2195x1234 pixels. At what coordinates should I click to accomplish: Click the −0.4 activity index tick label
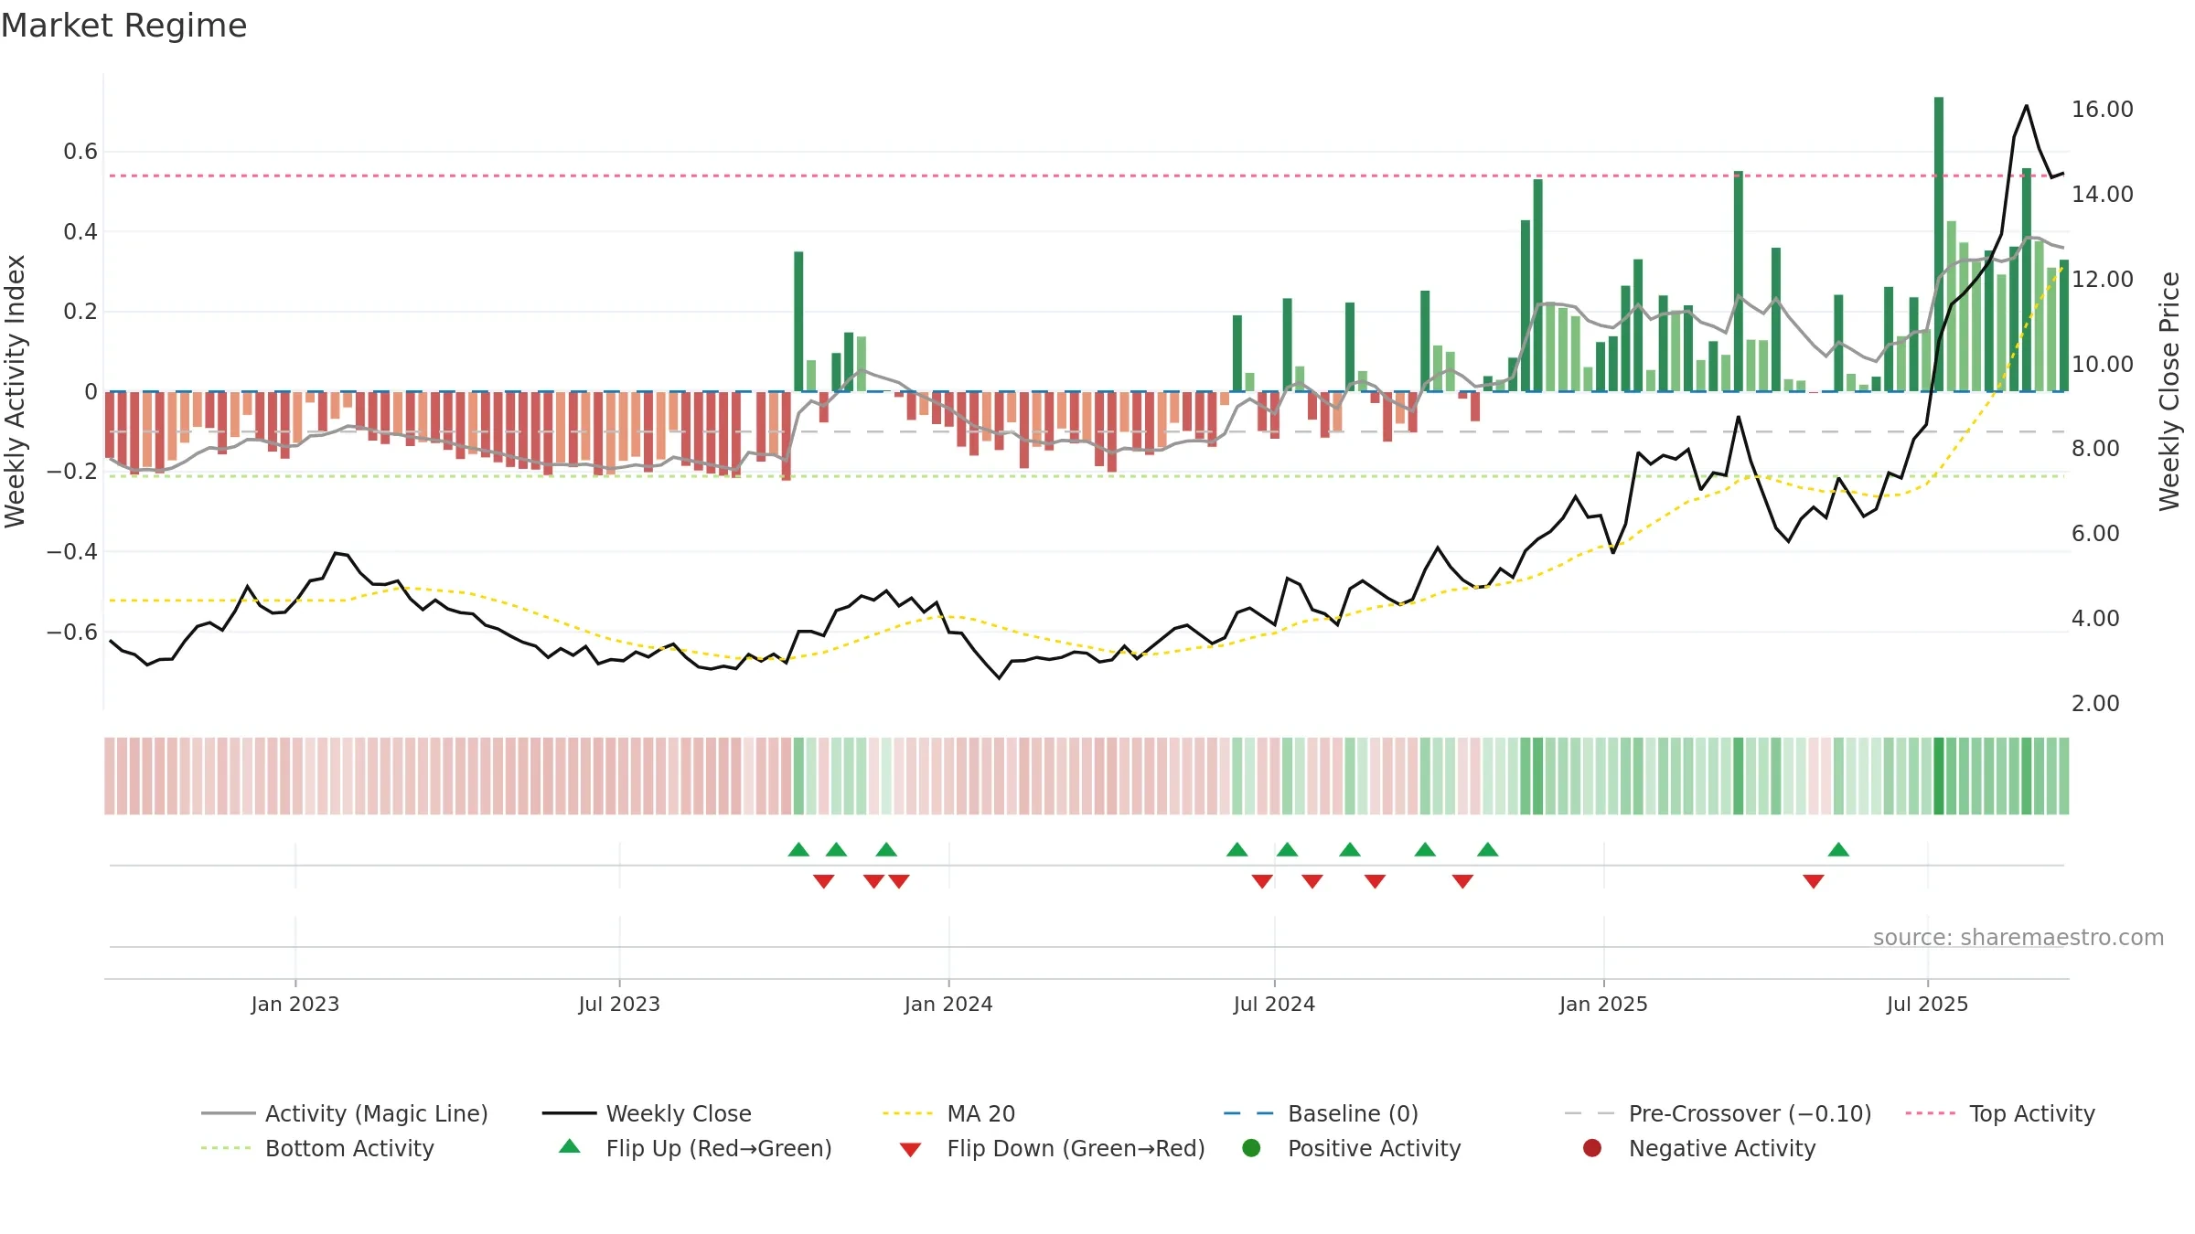[x=72, y=552]
